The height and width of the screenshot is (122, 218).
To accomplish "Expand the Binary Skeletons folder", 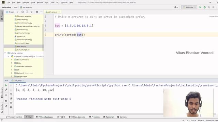I will 12,60.
